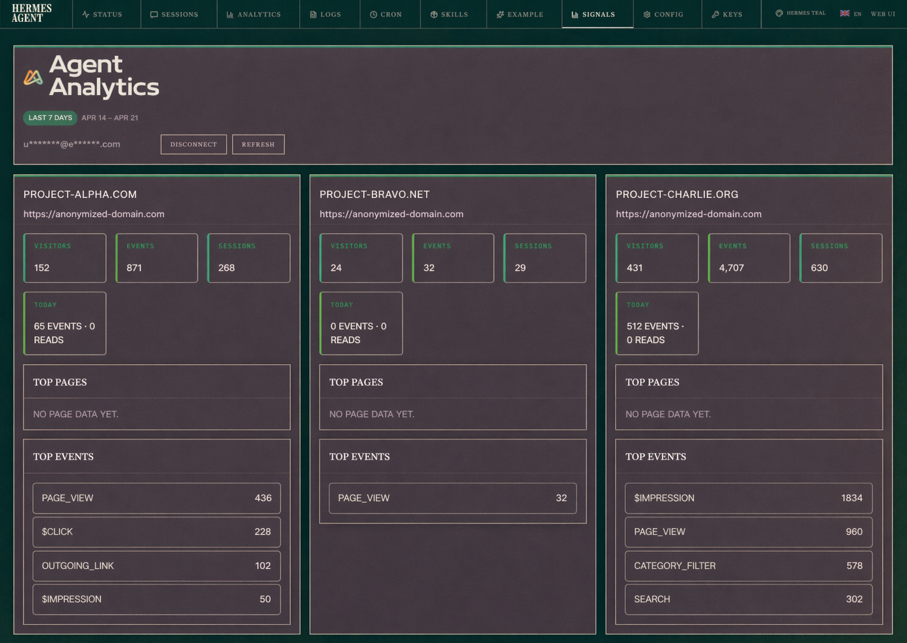Switch to the Sessions tab
This screenshot has width=907, height=643.
point(179,14)
